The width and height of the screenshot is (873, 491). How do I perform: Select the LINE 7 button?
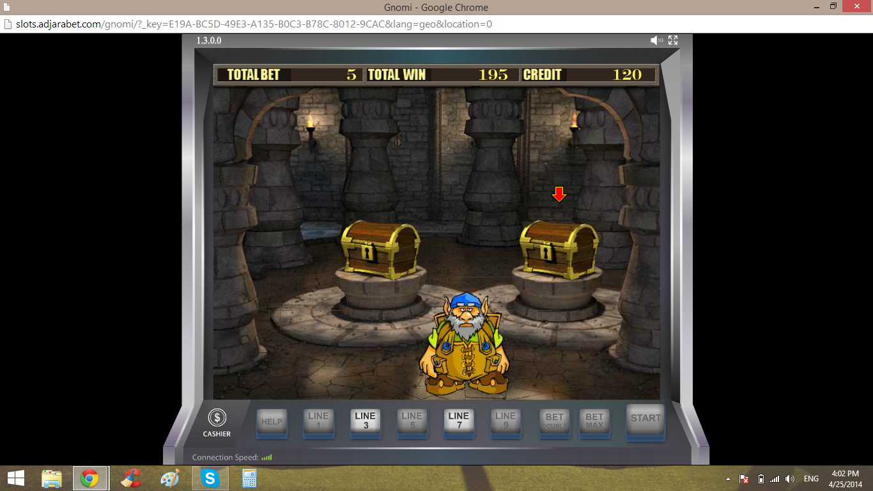[x=459, y=423]
